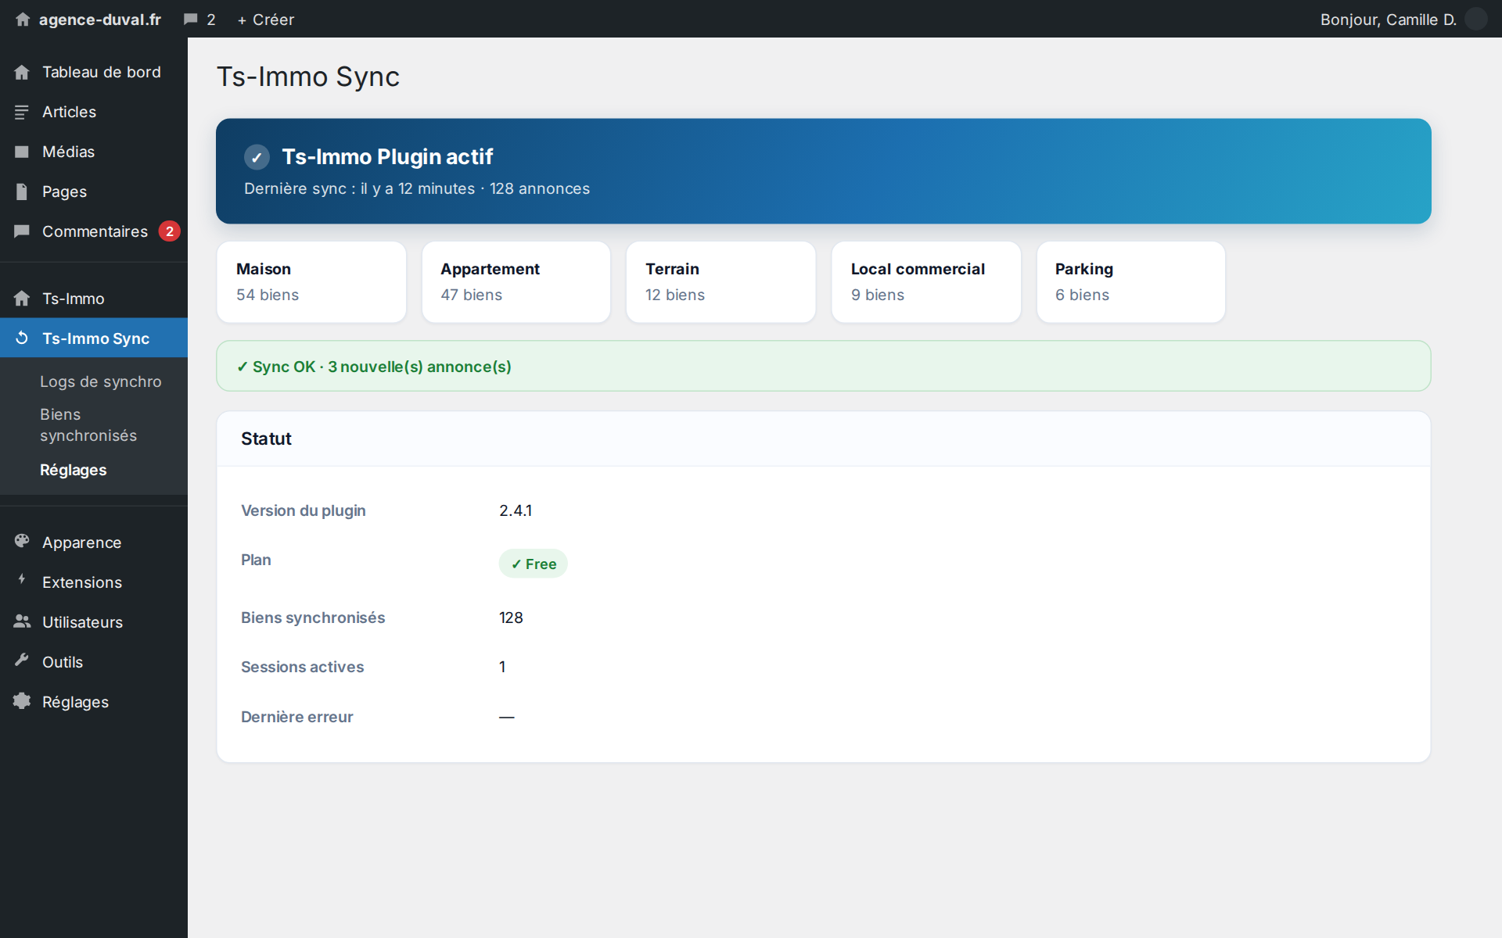The image size is (1502, 938).
Task: Click the Pages document icon
Action: pos(22,192)
